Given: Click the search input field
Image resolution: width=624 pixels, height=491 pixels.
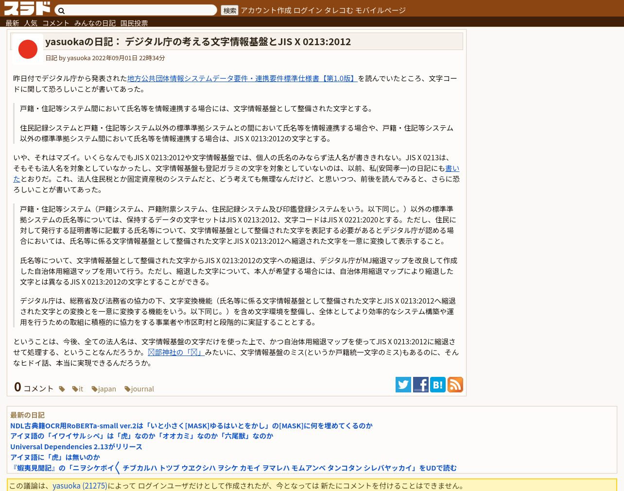Looking at the screenshot, I should coord(136,10).
